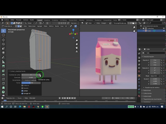Open the Malla menu in viewport header
The height and width of the screenshot is (124, 166).
pos(46,26)
